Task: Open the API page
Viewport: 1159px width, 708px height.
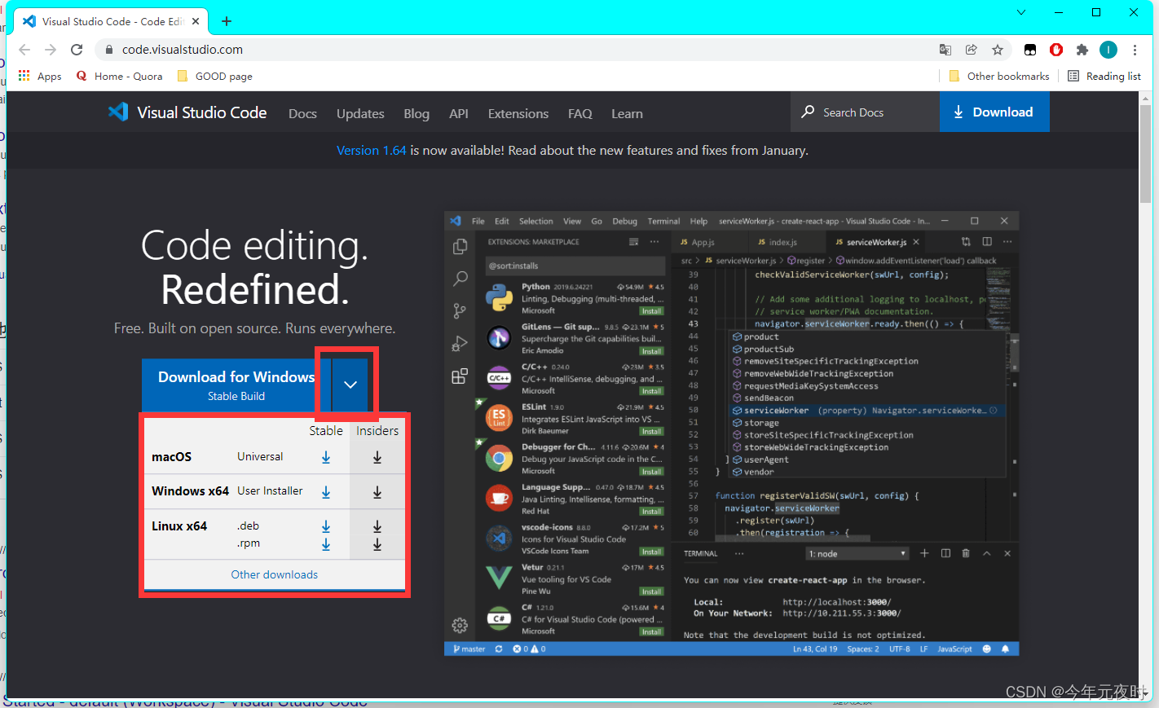Action: tap(459, 114)
